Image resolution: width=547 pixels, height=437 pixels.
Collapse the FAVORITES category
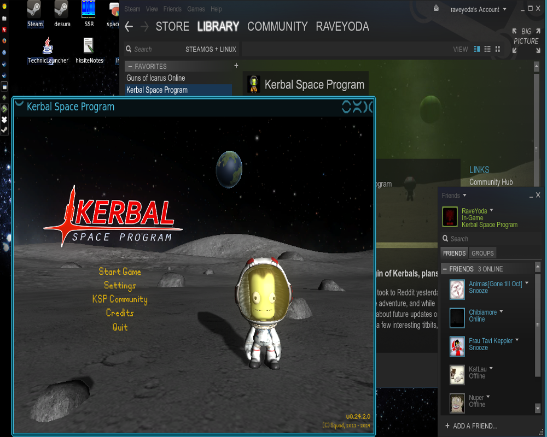pos(130,66)
